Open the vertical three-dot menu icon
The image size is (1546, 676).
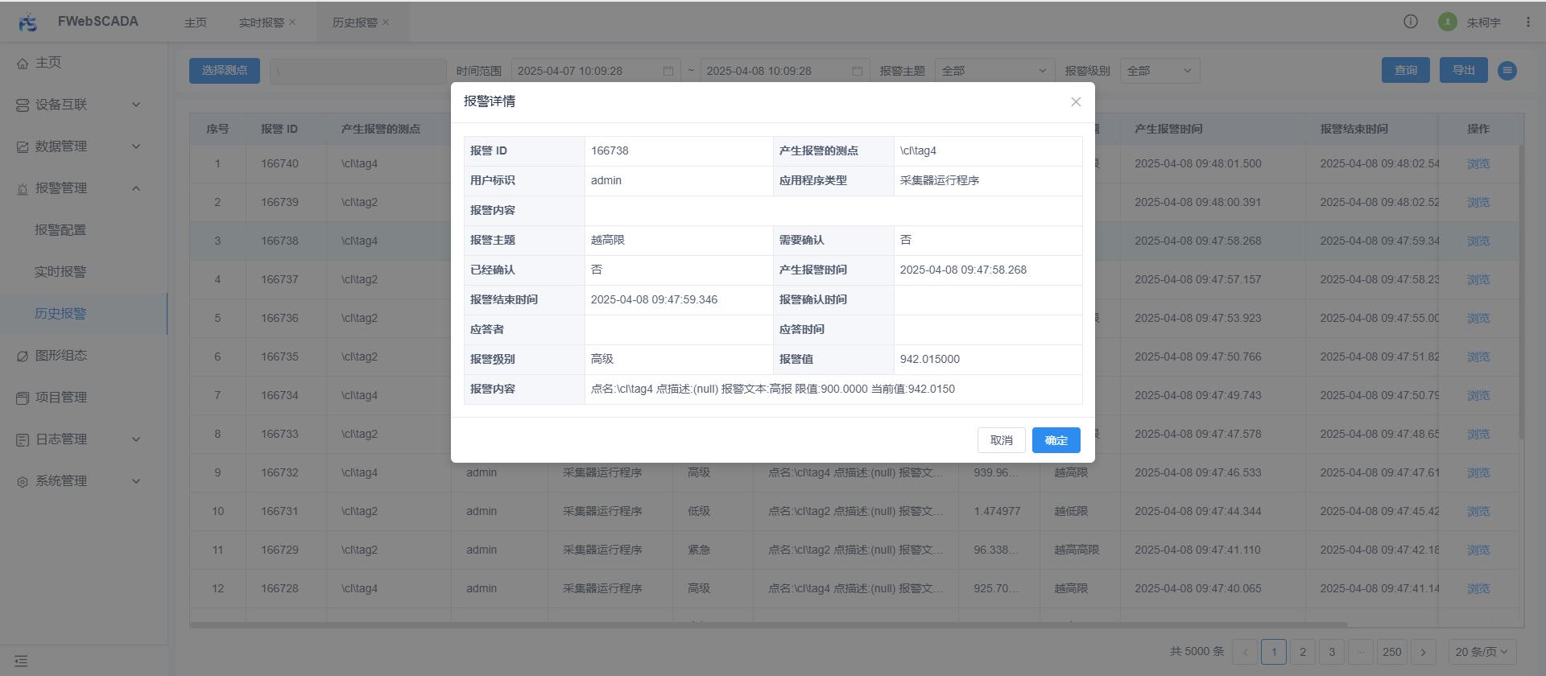pos(1527,22)
